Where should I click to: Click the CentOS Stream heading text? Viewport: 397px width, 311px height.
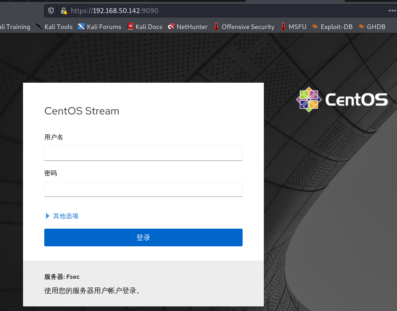(x=82, y=111)
